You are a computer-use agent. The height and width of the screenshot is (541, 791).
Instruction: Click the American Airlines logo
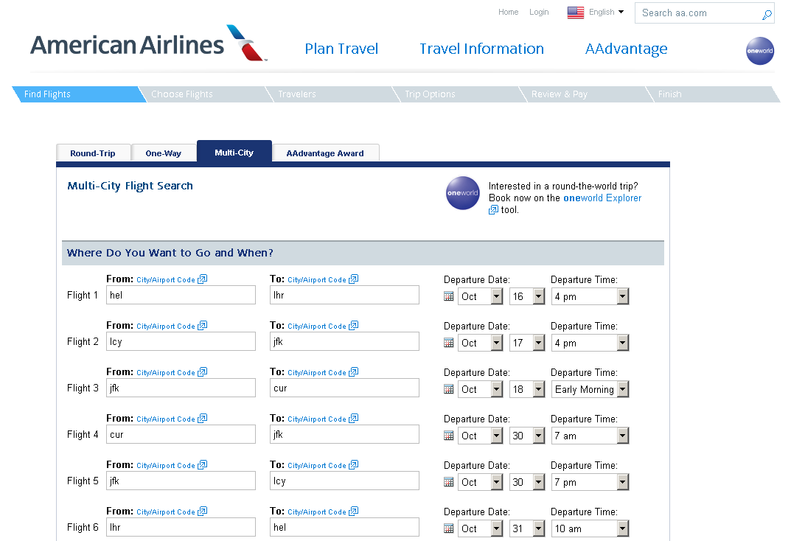click(148, 44)
